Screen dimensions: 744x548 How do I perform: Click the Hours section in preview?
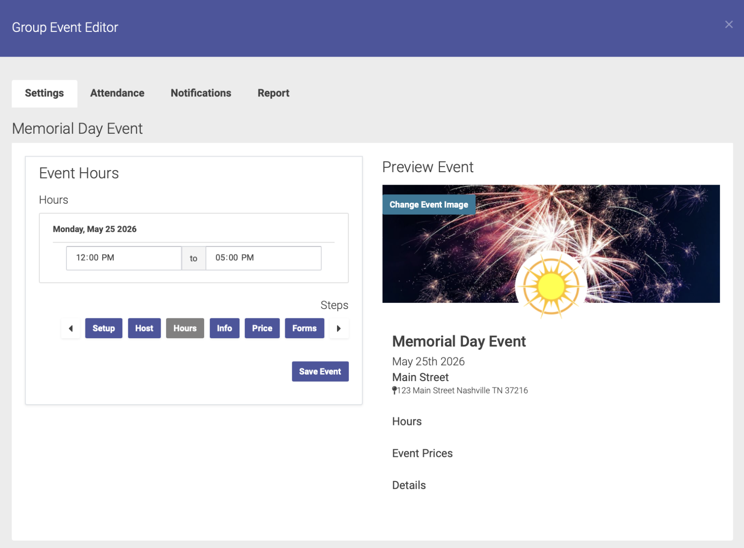tap(407, 421)
